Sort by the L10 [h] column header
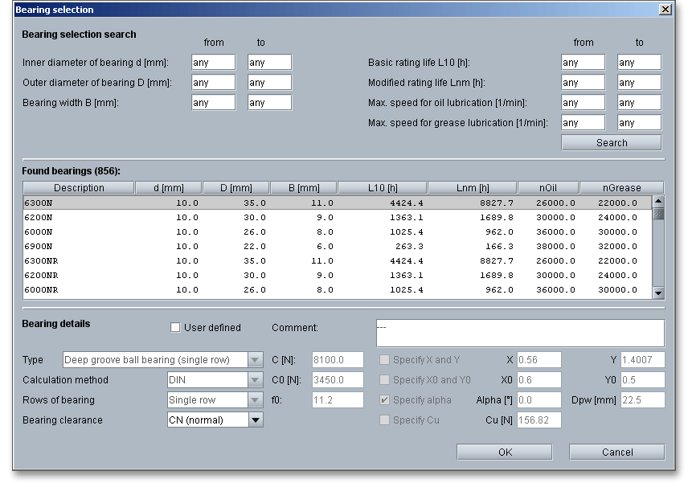 click(382, 188)
